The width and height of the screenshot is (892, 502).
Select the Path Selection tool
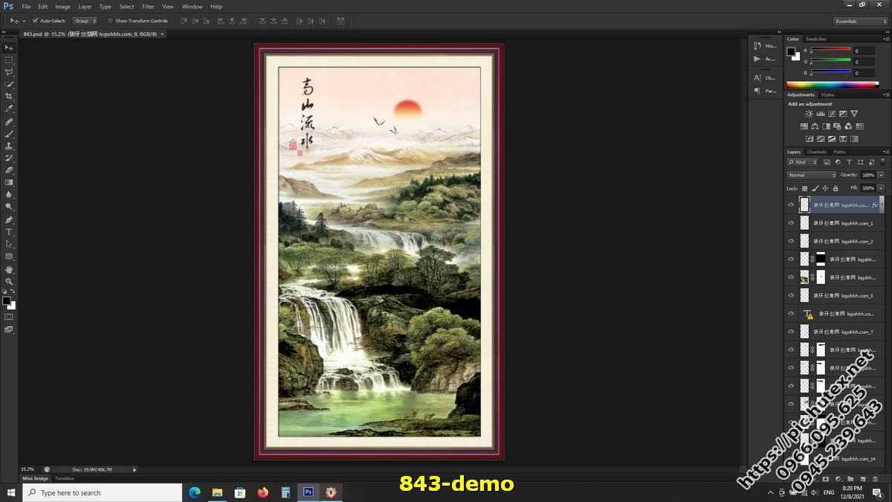(x=9, y=244)
